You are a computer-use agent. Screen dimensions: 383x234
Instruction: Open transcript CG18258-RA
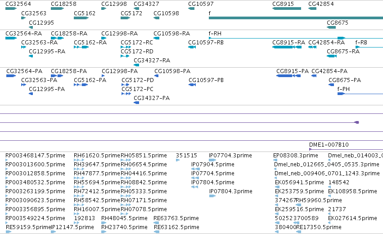pos(69,33)
